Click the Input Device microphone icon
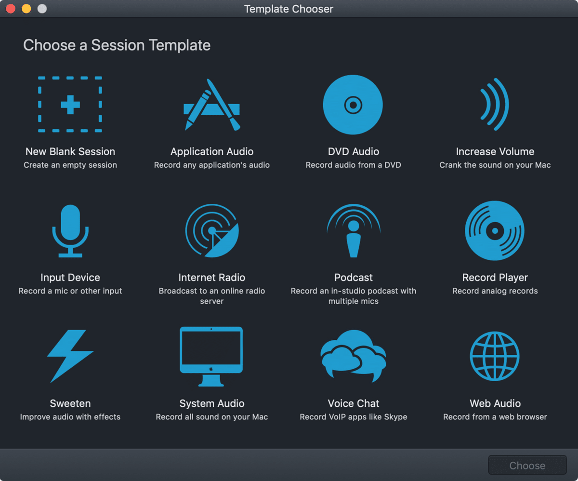 [x=70, y=231]
